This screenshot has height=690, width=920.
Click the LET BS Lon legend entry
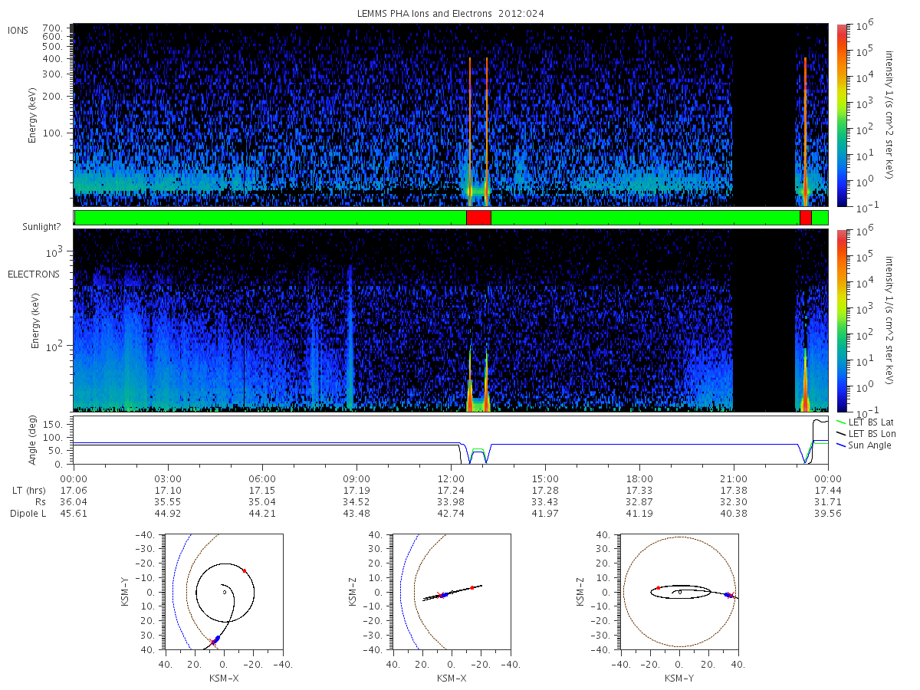(868, 433)
